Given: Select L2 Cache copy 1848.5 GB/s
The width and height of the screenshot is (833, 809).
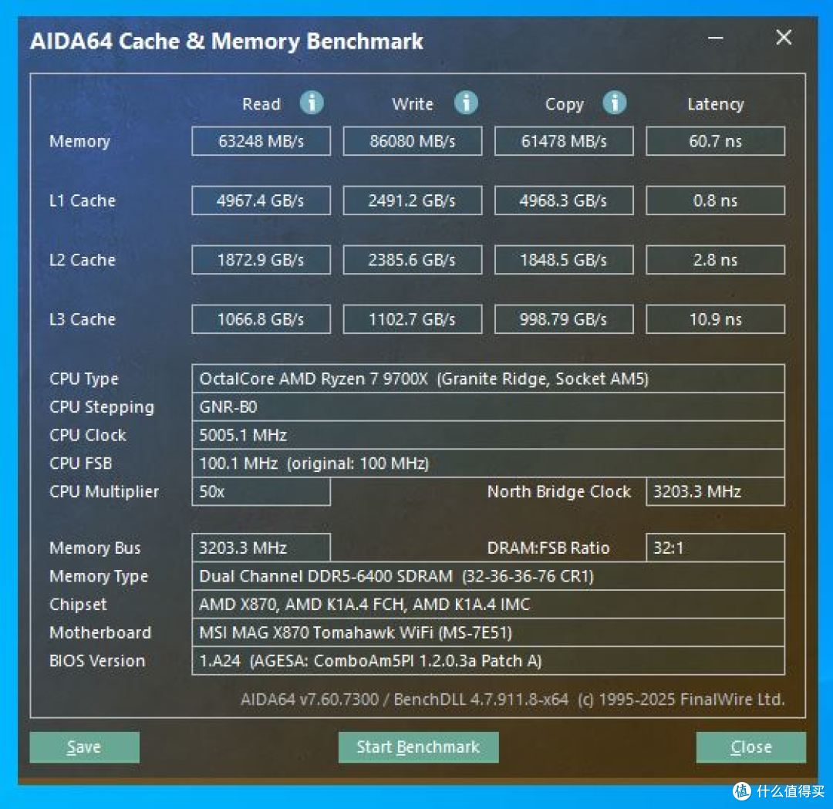Looking at the screenshot, I should [564, 260].
